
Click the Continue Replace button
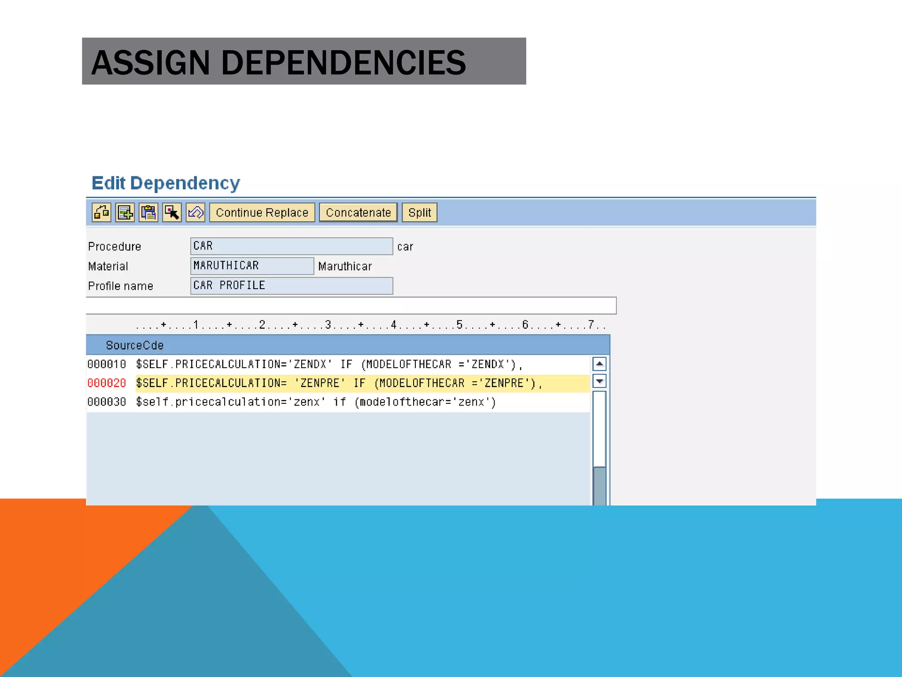(x=262, y=212)
